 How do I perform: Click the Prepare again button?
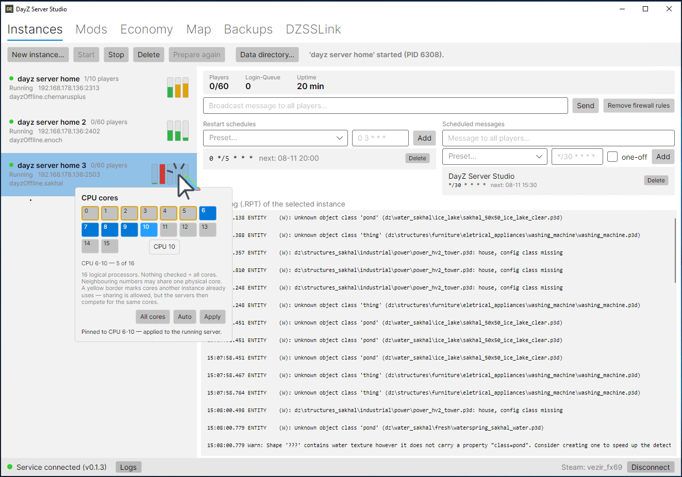(196, 55)
